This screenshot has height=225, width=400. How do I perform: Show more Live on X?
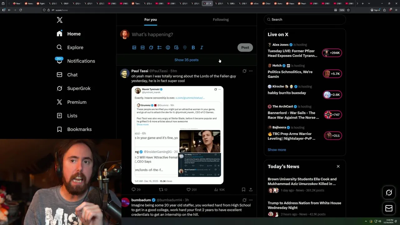[x=277, y=150]
